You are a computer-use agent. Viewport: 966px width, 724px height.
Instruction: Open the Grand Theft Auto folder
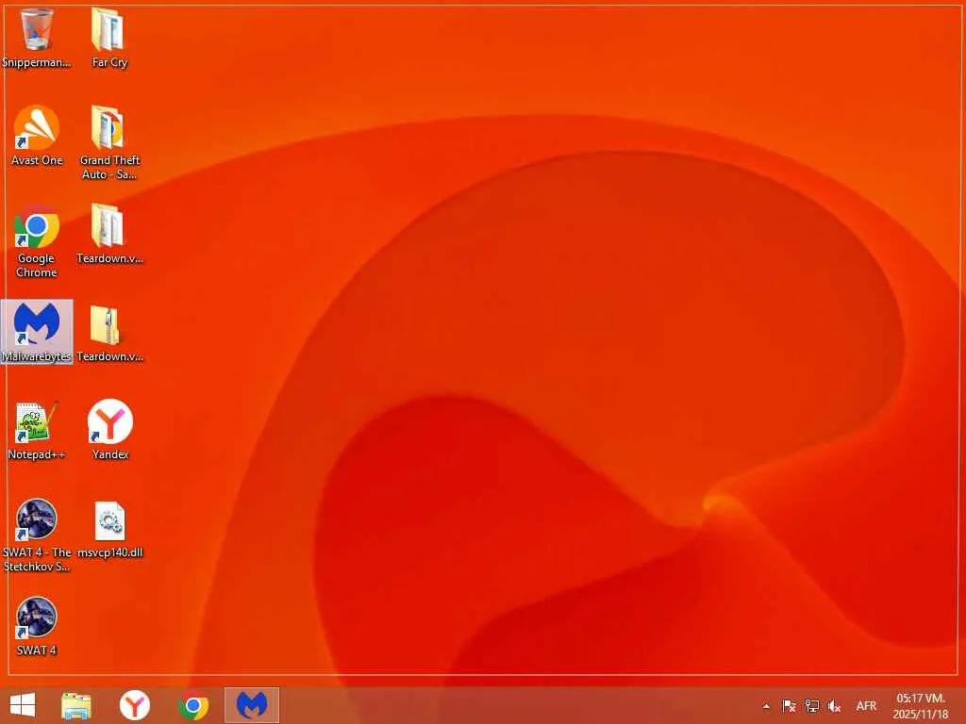point(109,143)
